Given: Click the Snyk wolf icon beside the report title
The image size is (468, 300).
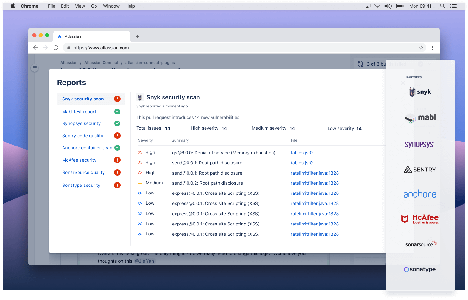Looking at the screenshot, I should (140, 97).
